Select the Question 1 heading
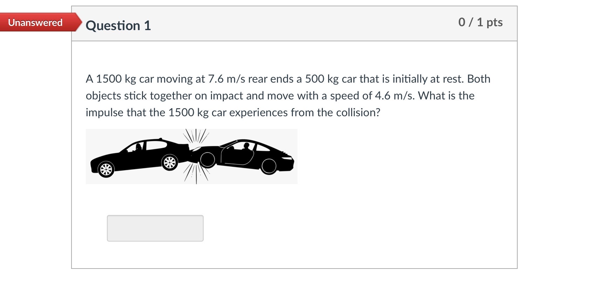593x285 pixels. [118, 25]
